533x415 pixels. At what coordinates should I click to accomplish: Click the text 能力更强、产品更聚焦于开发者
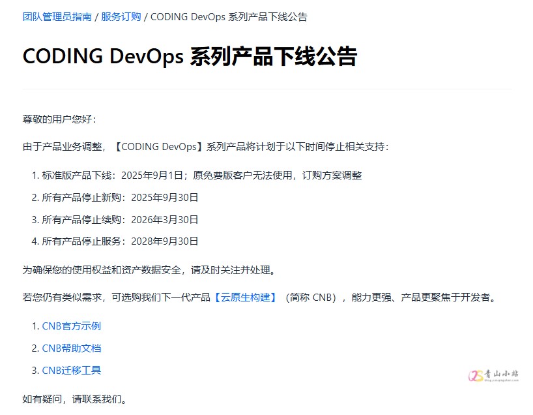coord(425,297)
